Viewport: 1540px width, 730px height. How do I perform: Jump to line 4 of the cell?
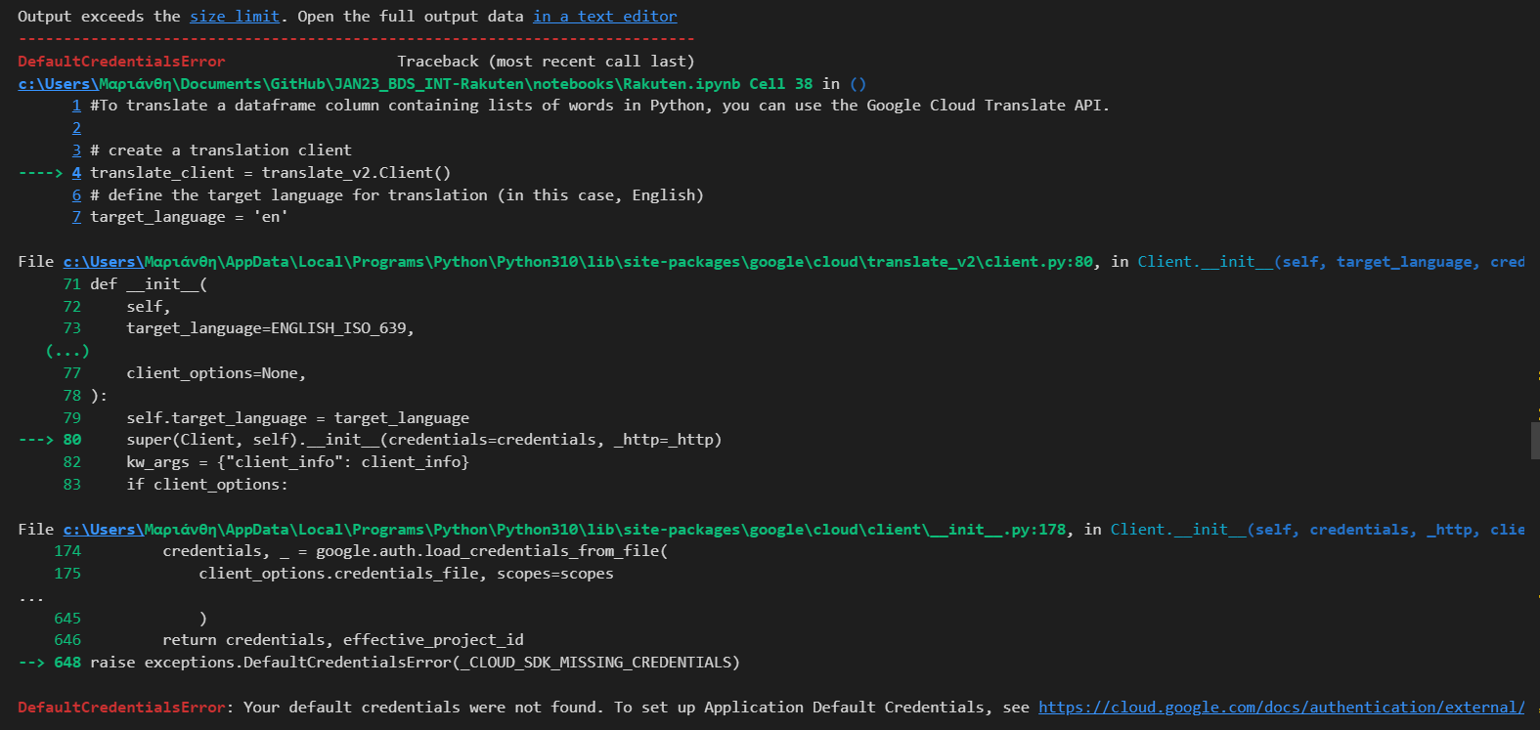click(x=76, y=173)
